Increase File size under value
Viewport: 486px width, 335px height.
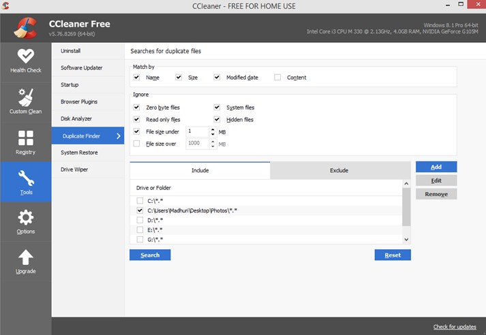pyautogui.click(x=213, y=129)
